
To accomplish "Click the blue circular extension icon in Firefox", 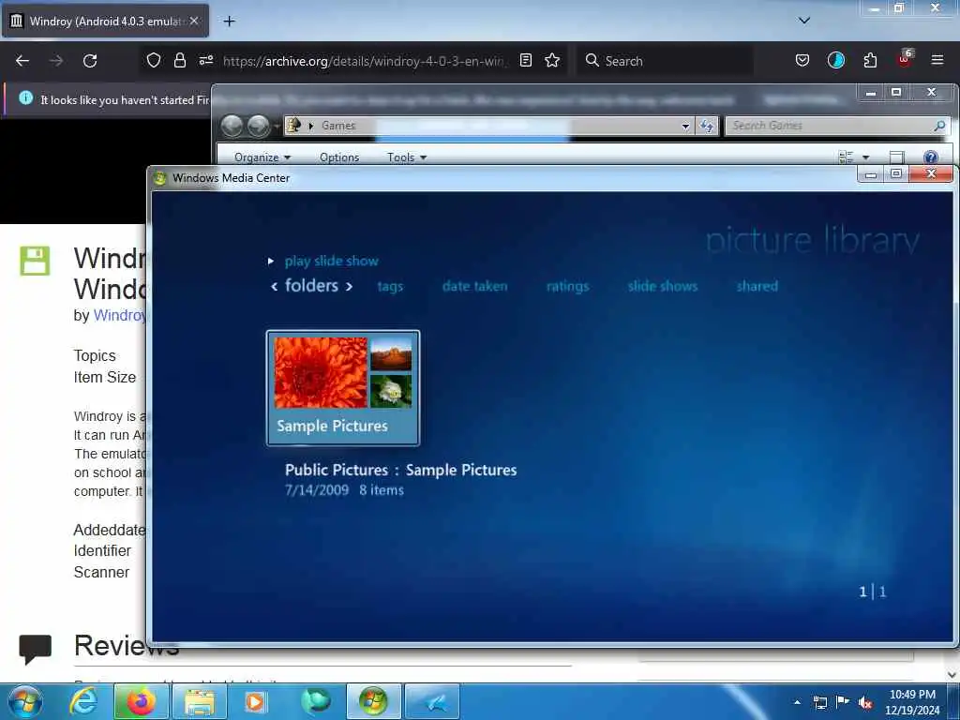I will 835,60.
